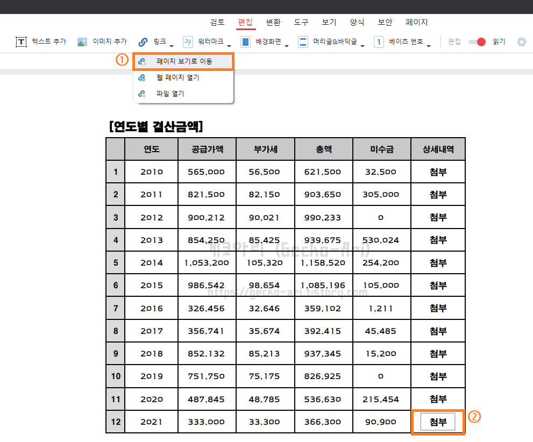The height and width of the screenshot is (442, 533).
Task: Click the hexagon settings icon at toolbar end
Action: pos(522,42)
